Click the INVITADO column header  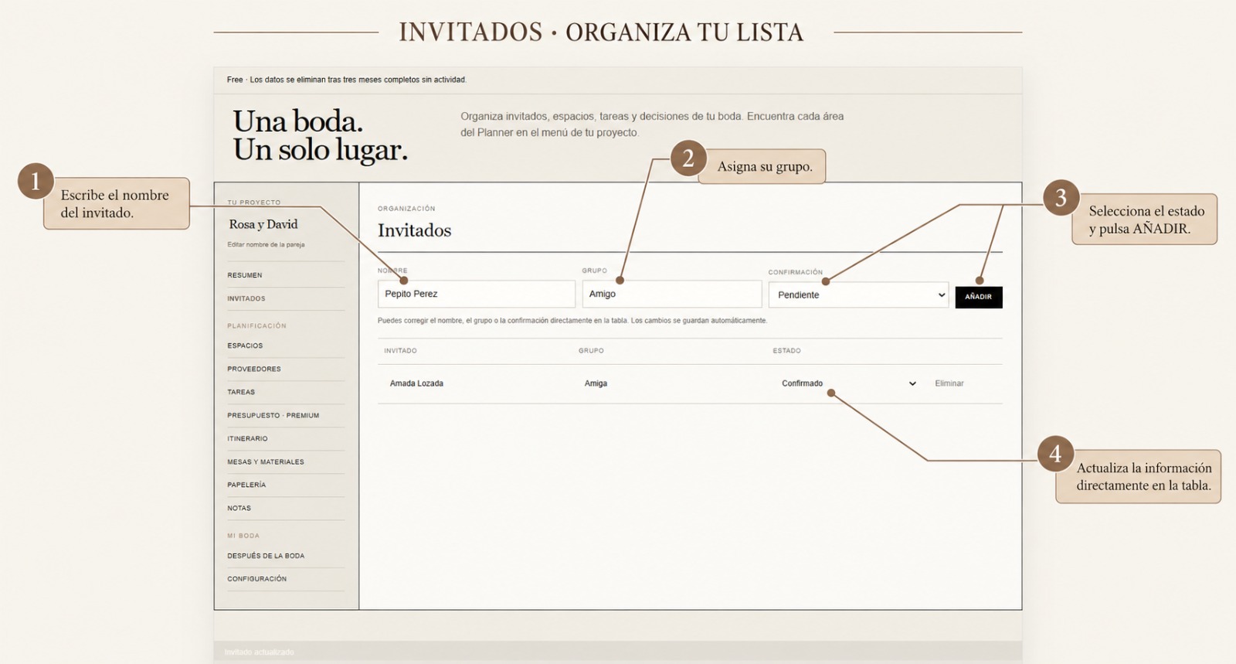(x=400, y=351)
